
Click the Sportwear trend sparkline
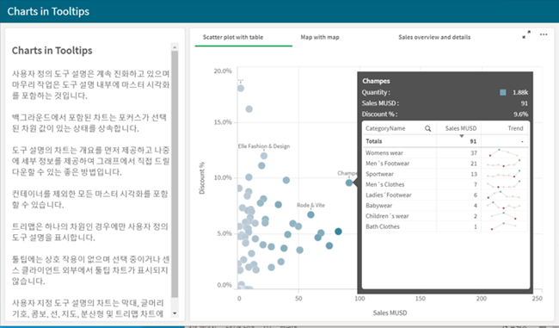pyautogui.click(x=504, y=174)
